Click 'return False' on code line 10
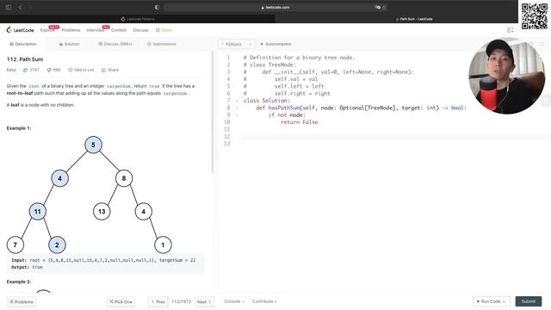 pos(300,122)
